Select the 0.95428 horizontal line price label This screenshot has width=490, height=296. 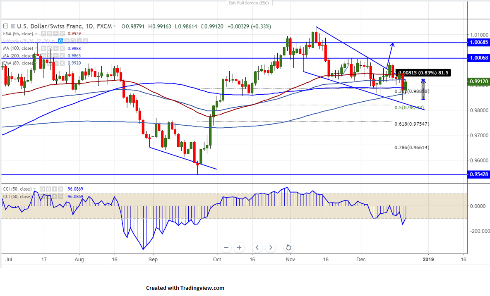click(479, 174)
